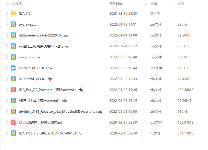Viewport: 208px width, 150px height.
Task: Toggle sort arrow in 修改时间 column
Action: (145, 4)
